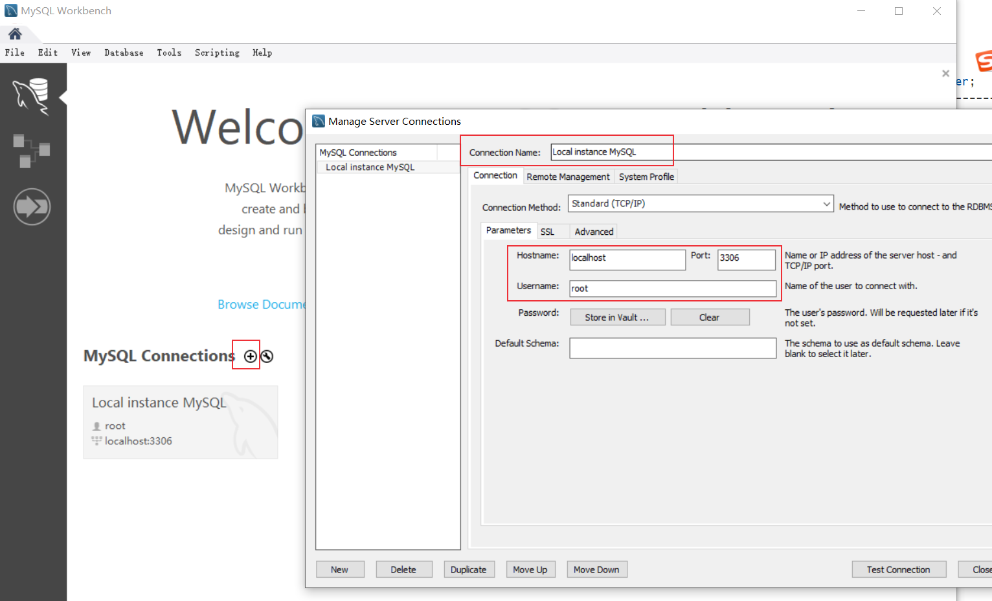This screenshot has width=992, height=601.
Task: Click the Port input field
Action: click(x=747, y=259)
